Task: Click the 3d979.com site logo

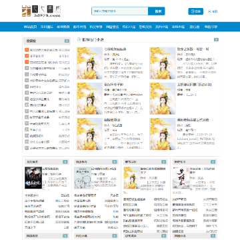Action: pyautogui.click(x=41, y=11)
